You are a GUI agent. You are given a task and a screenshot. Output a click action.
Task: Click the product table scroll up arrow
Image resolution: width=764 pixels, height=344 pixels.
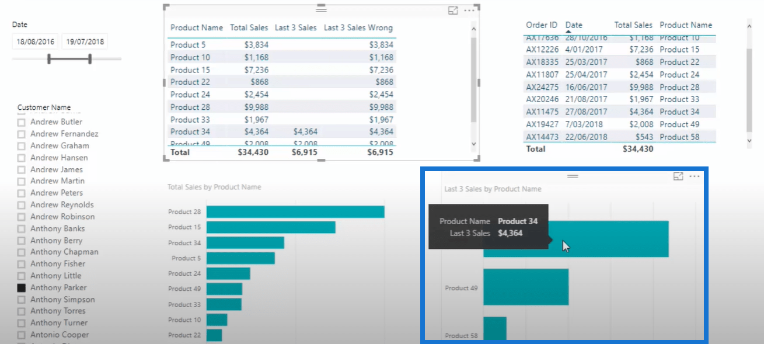tap(473, 29)
